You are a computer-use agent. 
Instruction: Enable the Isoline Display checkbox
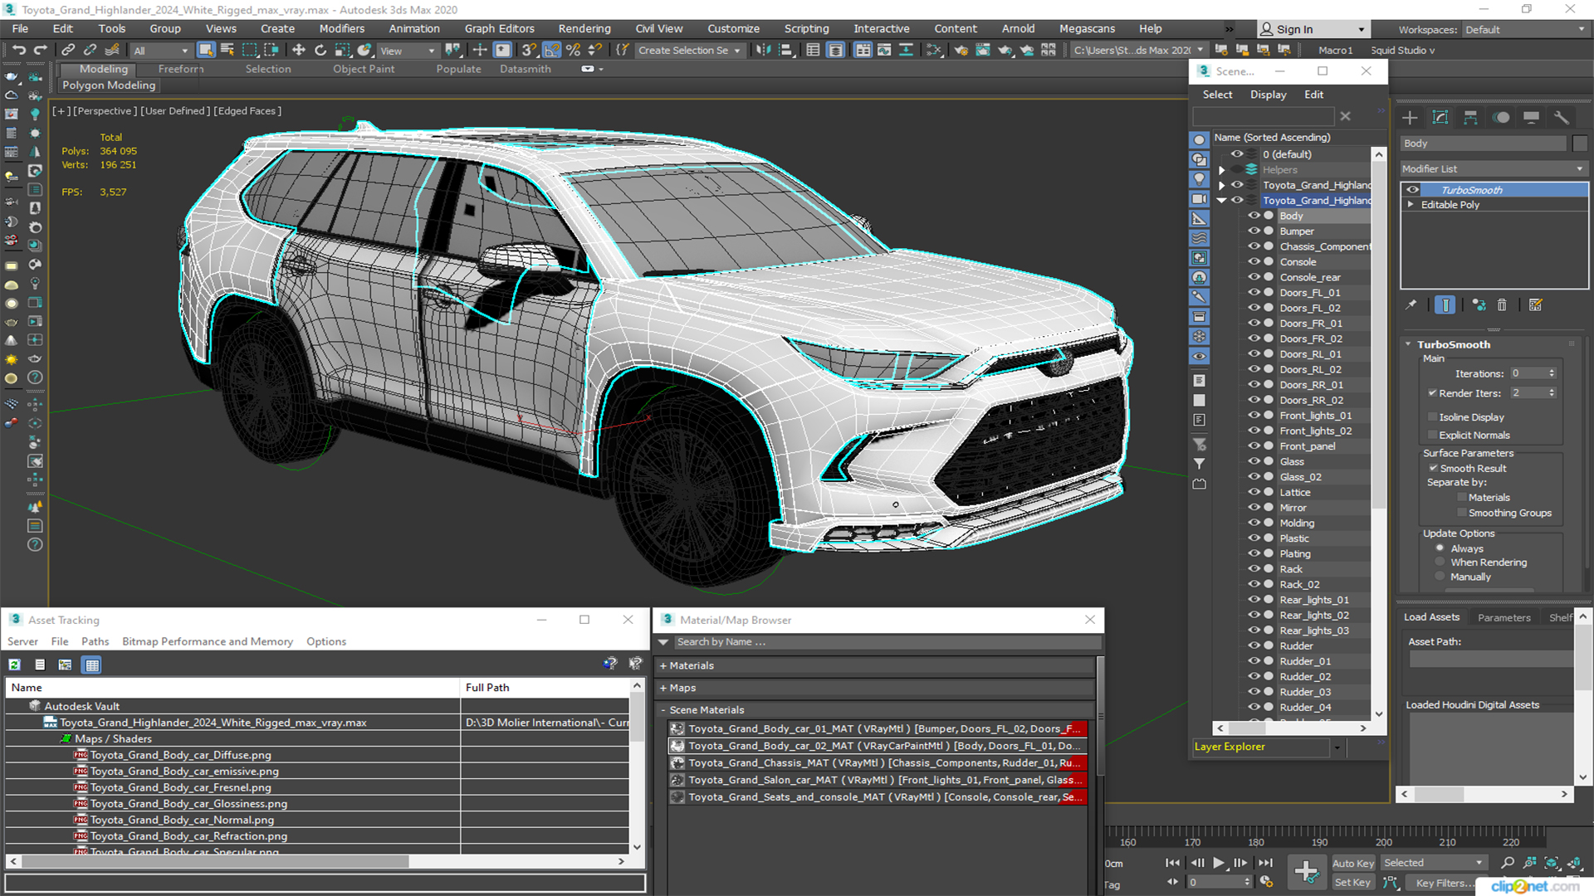coord(1432,417)
